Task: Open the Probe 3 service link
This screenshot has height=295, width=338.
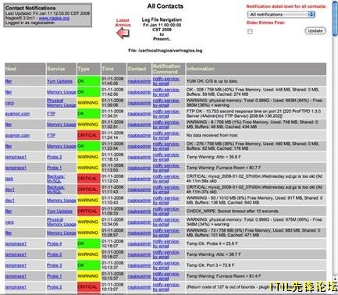Action: [55, 265]
